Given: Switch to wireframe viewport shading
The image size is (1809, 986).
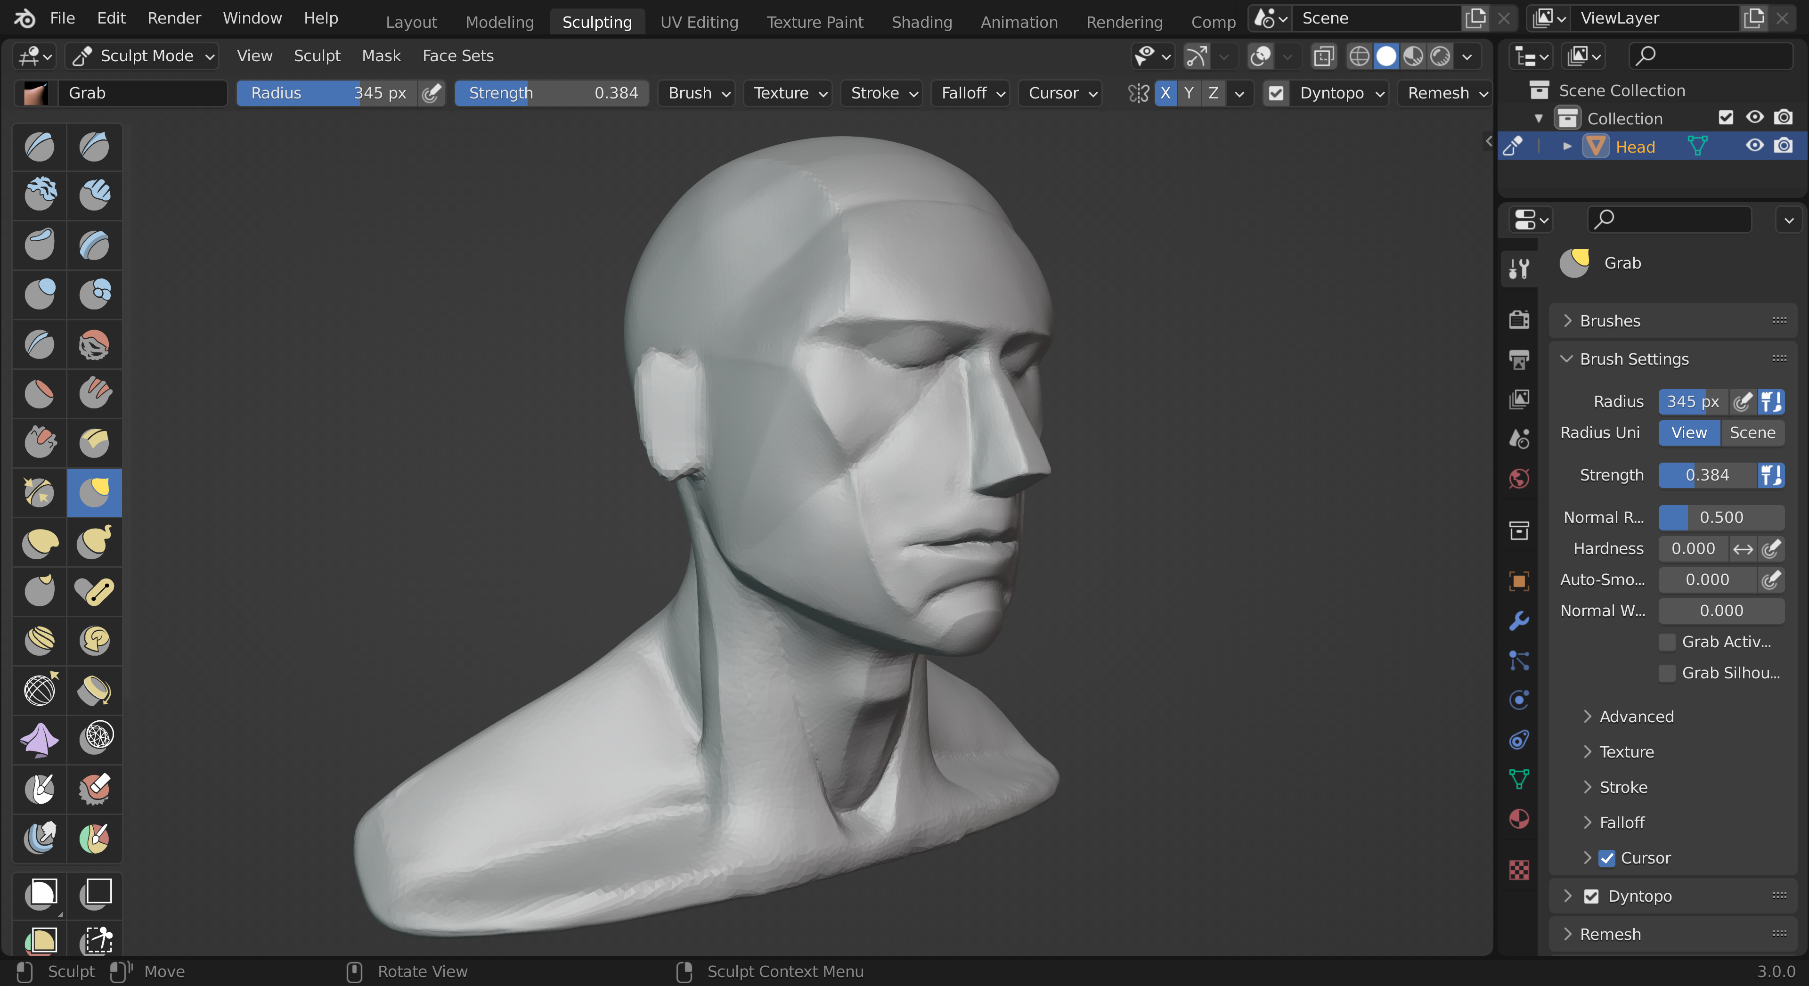Looking at the screenshot, I should (1359, 56).
